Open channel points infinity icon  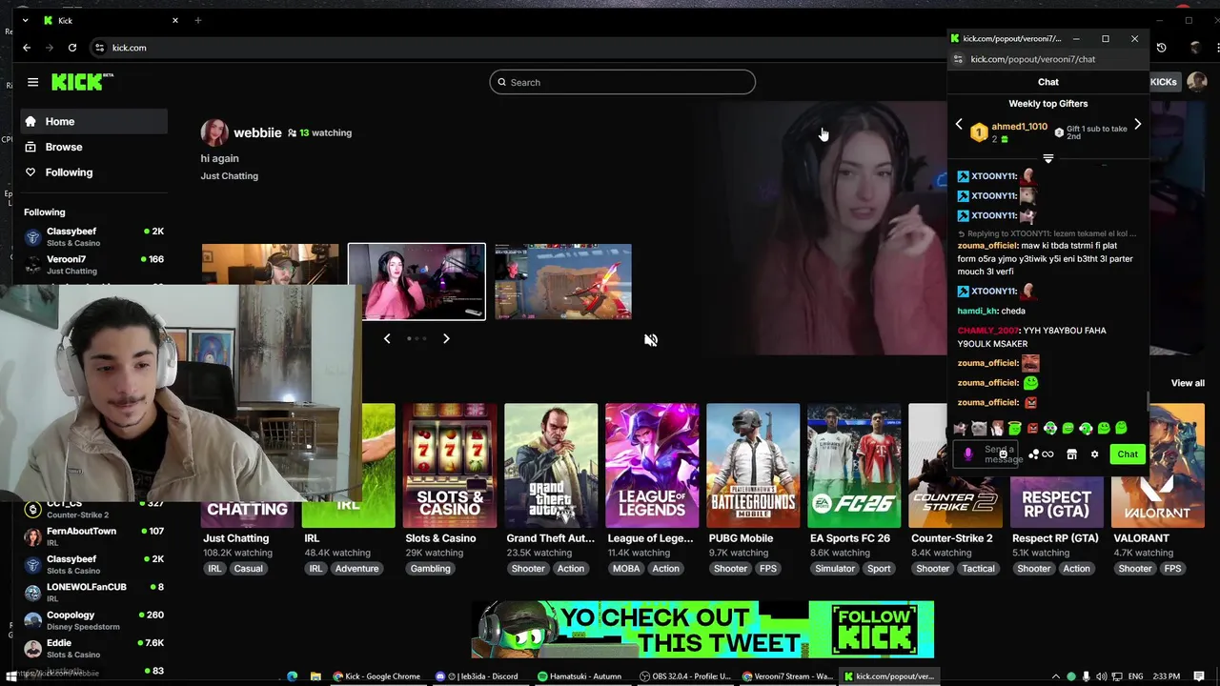[x=1047, y=454]
